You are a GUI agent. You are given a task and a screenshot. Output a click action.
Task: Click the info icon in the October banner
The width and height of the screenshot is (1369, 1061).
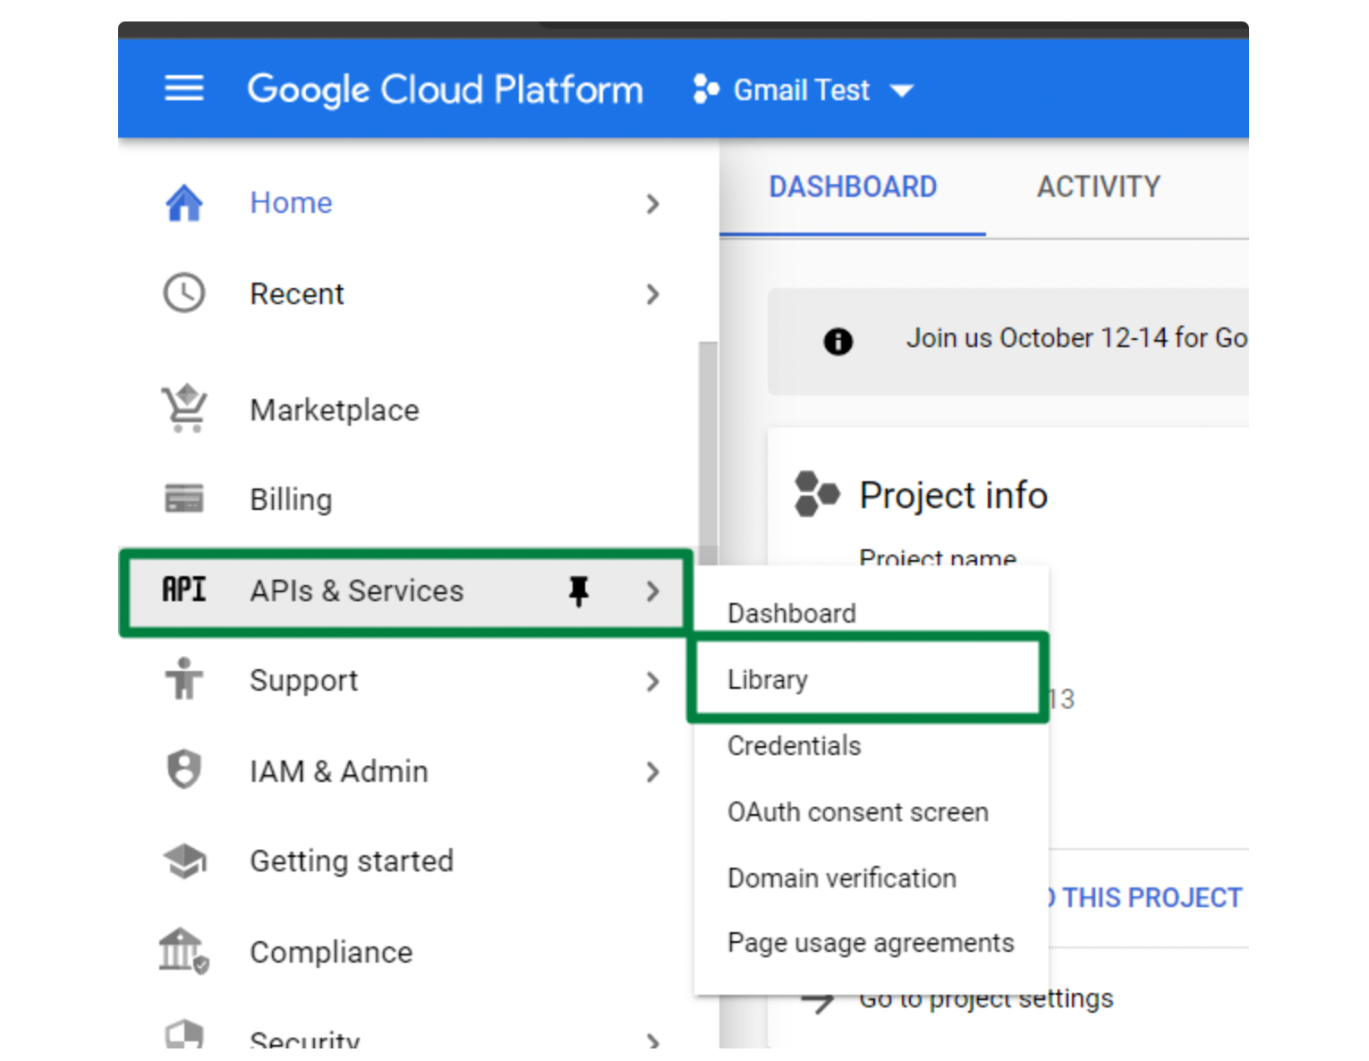tap(838, 341)
